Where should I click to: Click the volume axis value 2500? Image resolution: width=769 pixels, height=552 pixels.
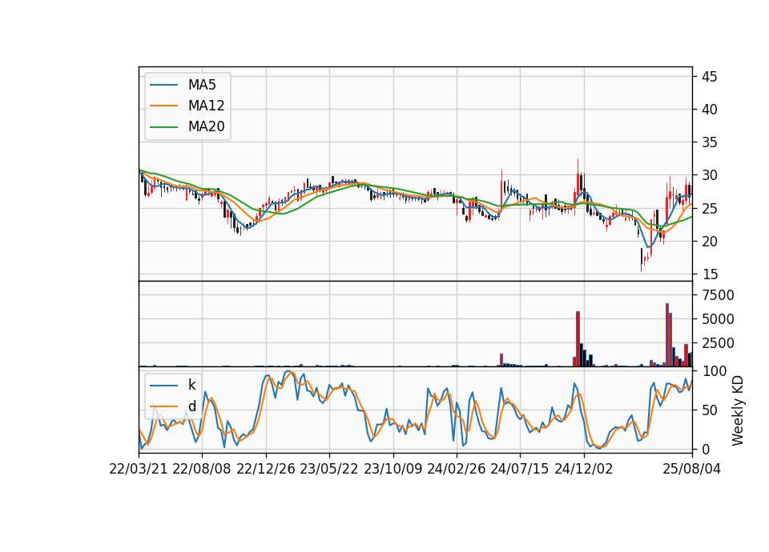point(718,343)
